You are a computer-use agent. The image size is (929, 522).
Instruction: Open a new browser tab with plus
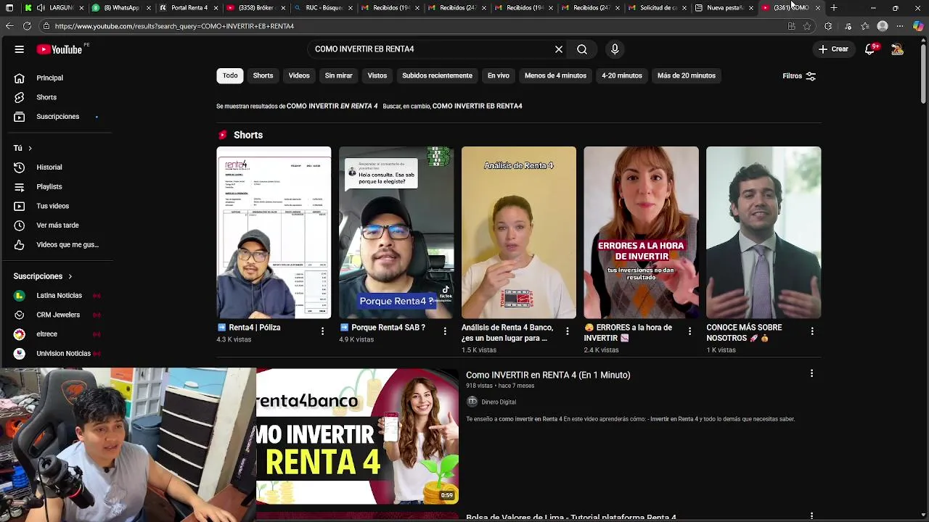coord(834,8)
